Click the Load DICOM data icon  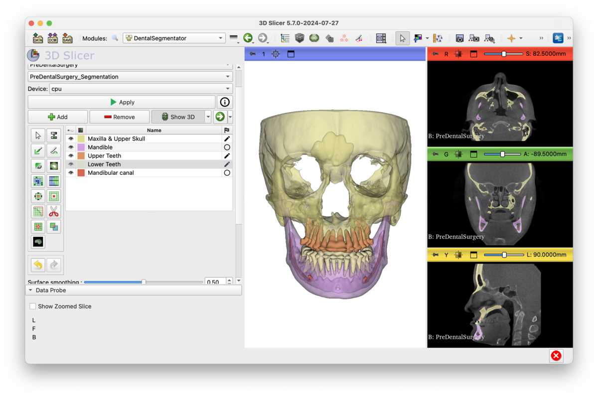coord(52,38)
